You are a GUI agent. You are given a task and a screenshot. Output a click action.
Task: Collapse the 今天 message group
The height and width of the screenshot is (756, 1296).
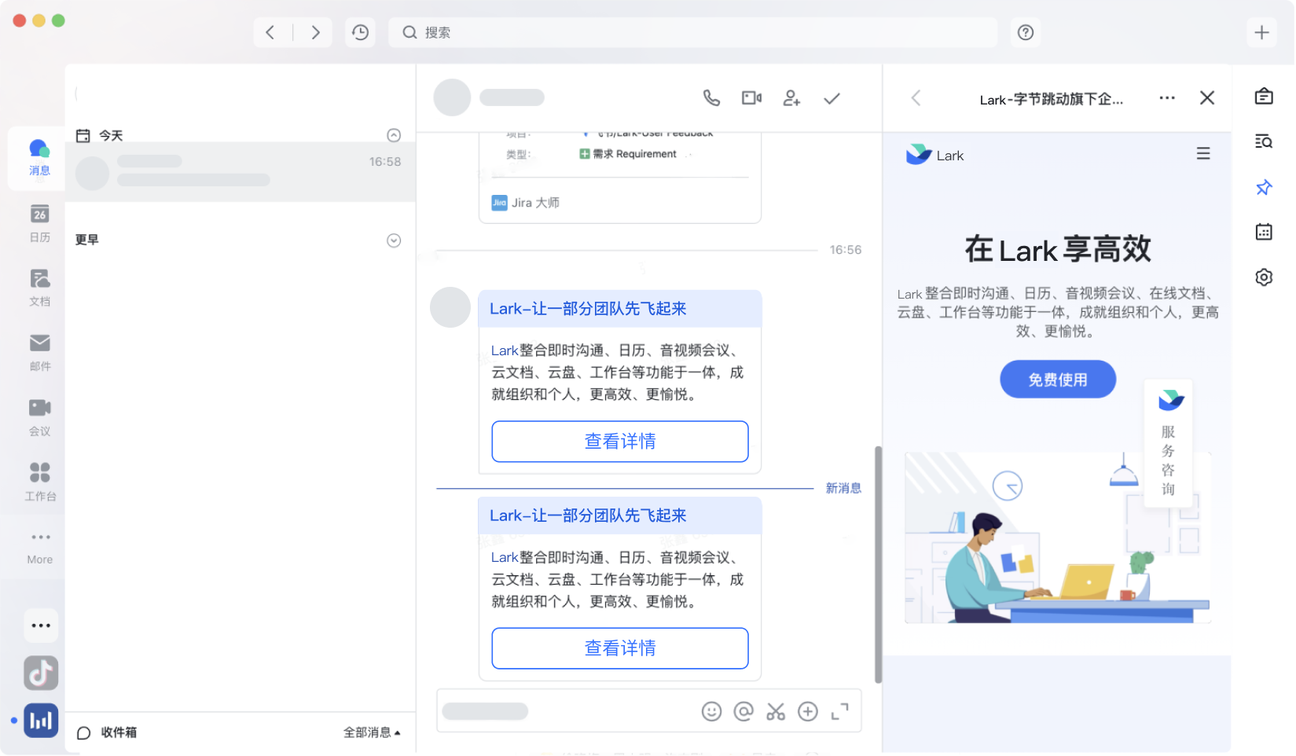coord(394,134)
